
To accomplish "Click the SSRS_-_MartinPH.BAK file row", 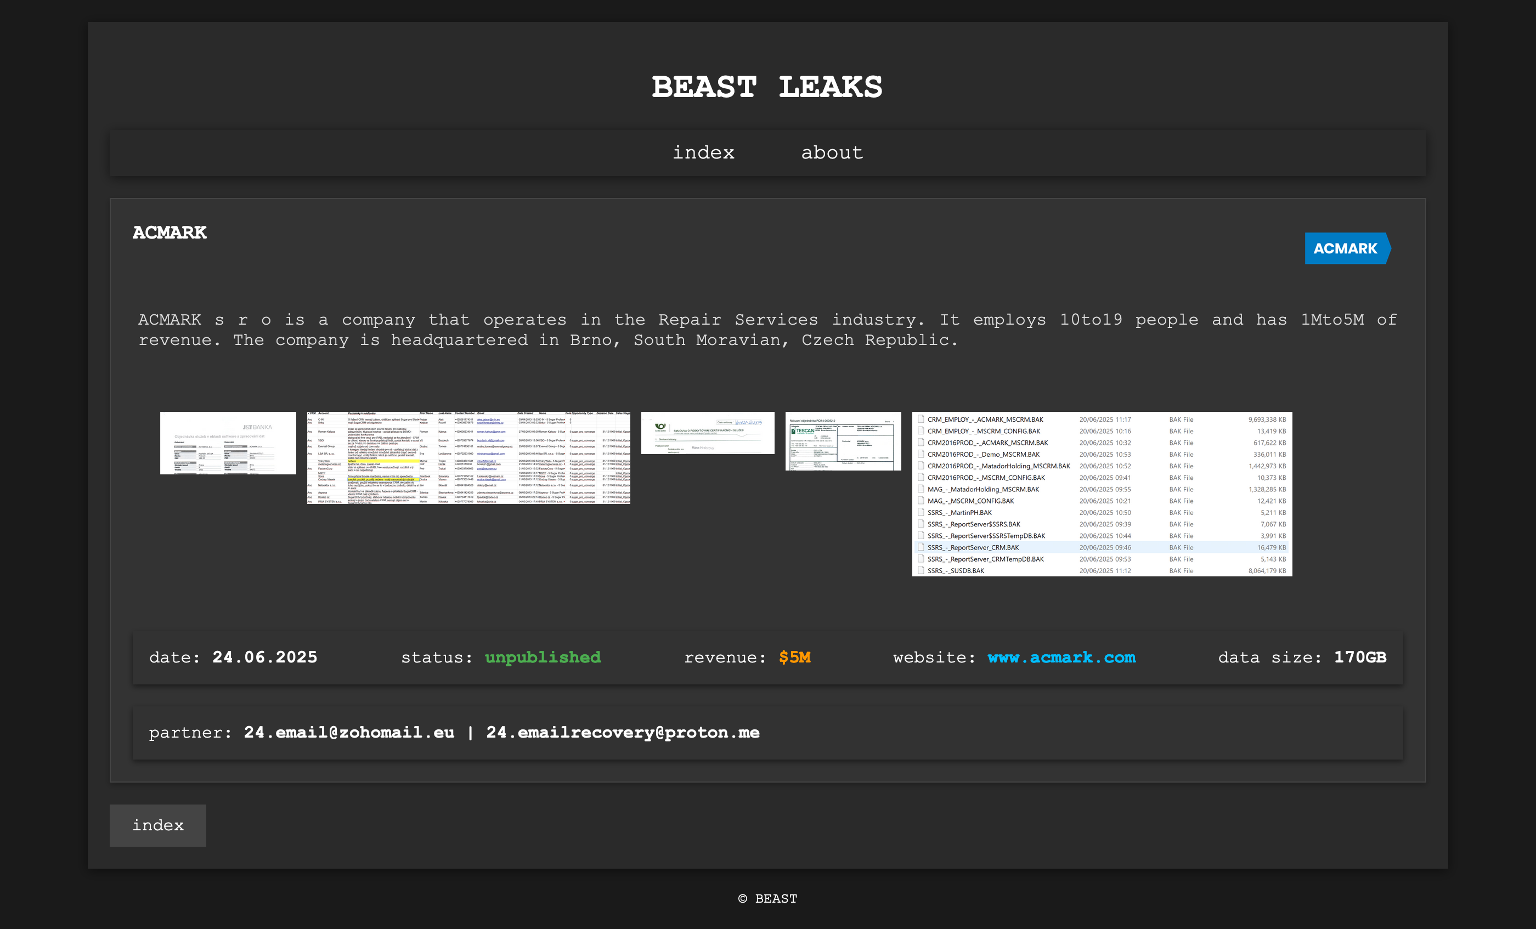I will 1102,513.
